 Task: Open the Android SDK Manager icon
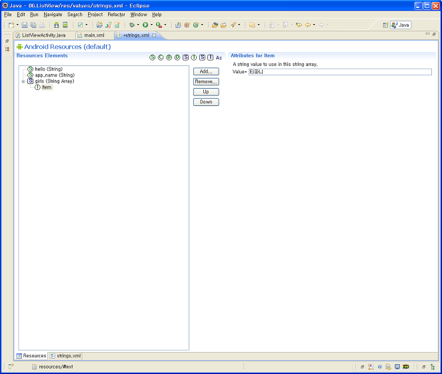click(x=57, y=25)
